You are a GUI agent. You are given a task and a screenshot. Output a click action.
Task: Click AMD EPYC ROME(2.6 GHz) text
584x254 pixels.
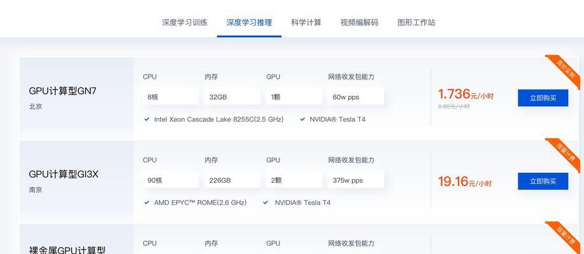click(x=200, y=203)
